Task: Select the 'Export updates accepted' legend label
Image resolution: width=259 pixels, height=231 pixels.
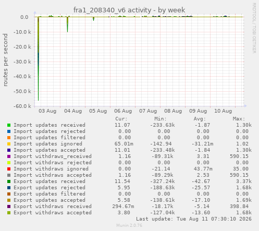Action: tap(50, 200)
